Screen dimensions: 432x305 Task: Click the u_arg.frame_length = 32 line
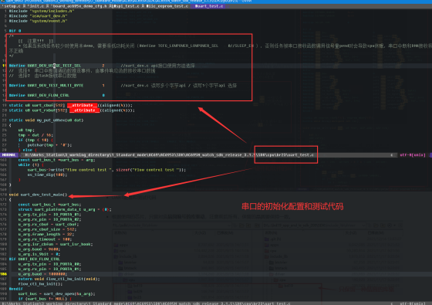(46, 235)
